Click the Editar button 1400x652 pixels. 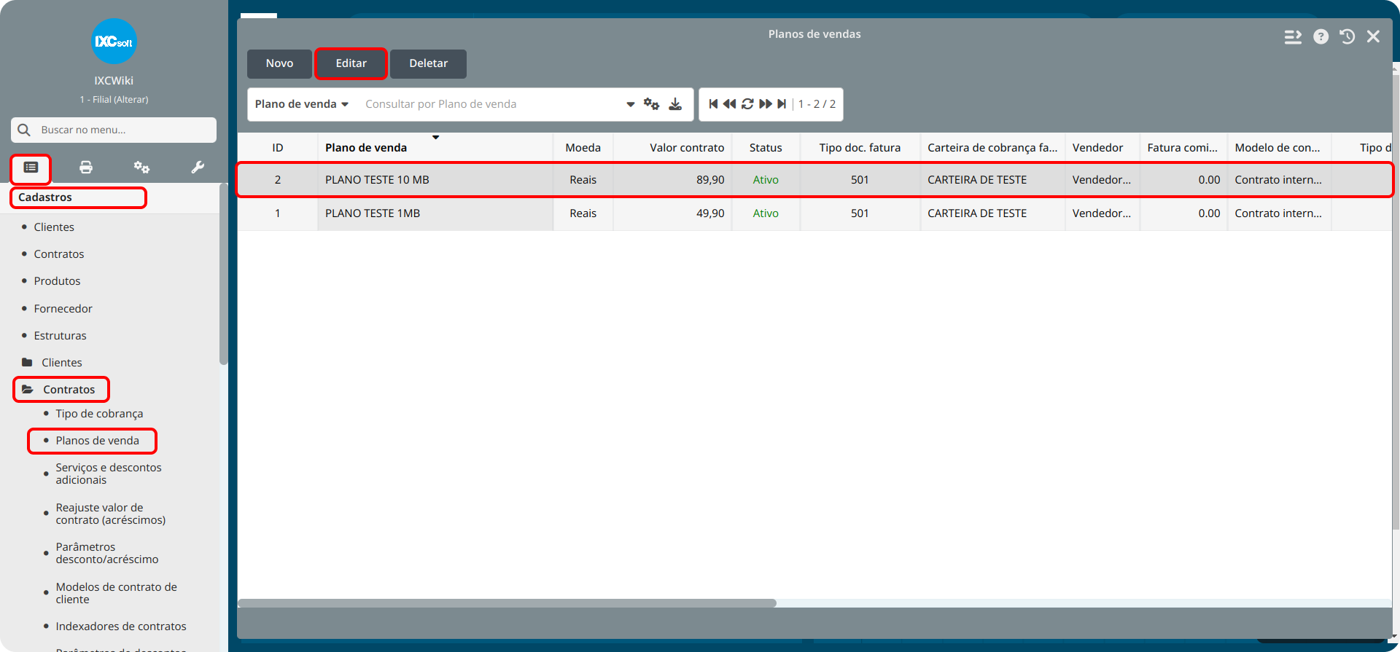click(351, 63)
